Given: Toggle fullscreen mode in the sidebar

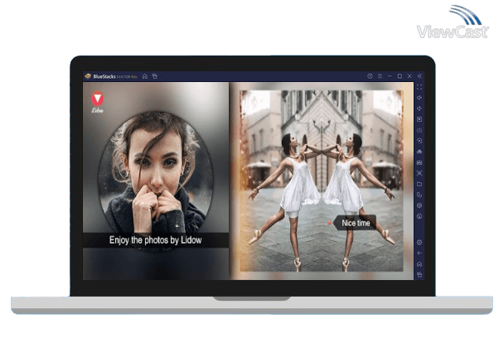Looking at the screenshot, I should point(419,87).
